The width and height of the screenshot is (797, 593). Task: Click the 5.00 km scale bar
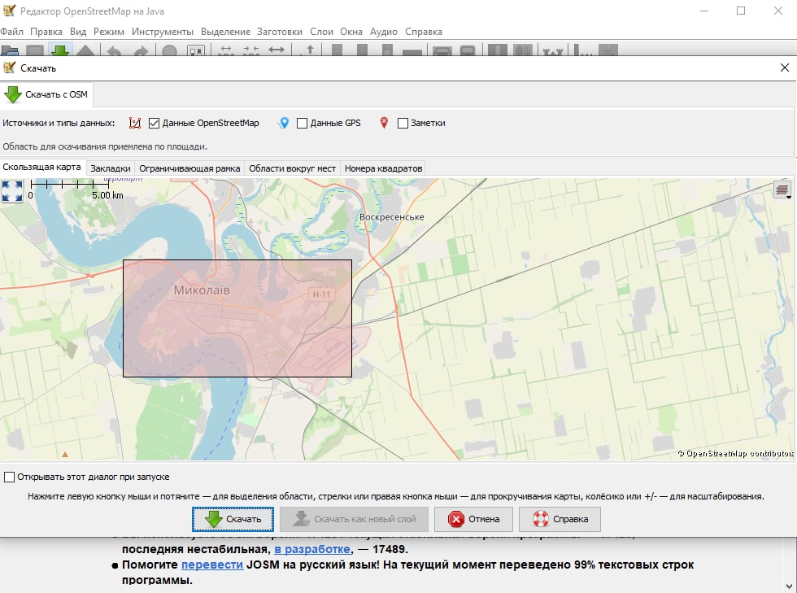[x=76, y=190]
